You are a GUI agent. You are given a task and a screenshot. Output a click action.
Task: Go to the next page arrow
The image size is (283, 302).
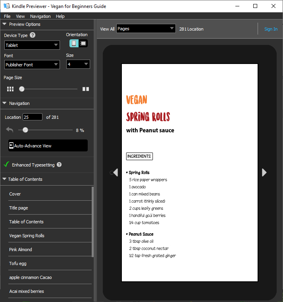tap(264, 172)
